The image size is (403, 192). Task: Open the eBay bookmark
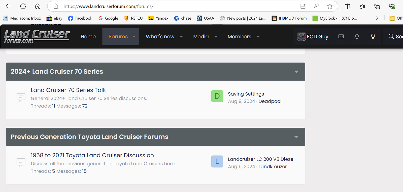pos(54,18)
